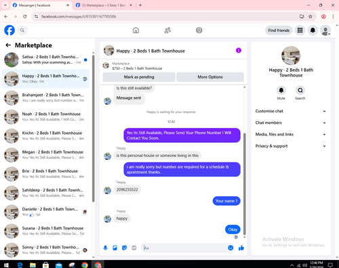Switch to Messenger | Facebook browser tab

[x=41, y=5]
